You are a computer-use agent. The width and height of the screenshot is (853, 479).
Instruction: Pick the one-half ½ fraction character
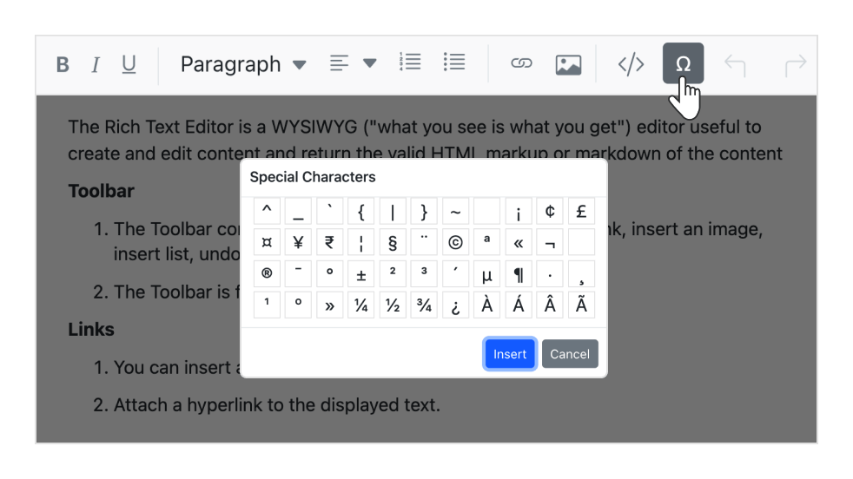[393, 305]
